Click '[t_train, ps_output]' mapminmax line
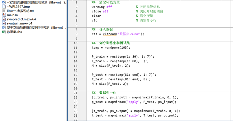This screenshot has height=121, width=233. click(x=136, y=111)
